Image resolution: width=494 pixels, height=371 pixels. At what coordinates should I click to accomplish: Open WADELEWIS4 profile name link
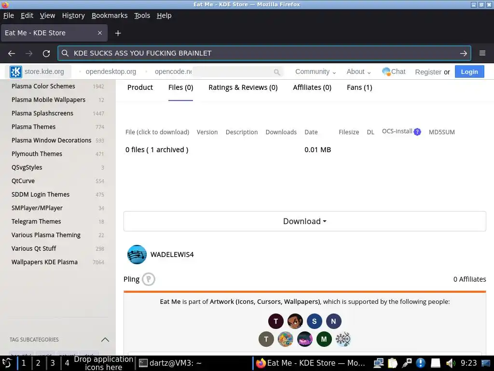tap(172, 255)
